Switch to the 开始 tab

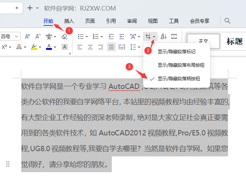(x=48, y=21)
